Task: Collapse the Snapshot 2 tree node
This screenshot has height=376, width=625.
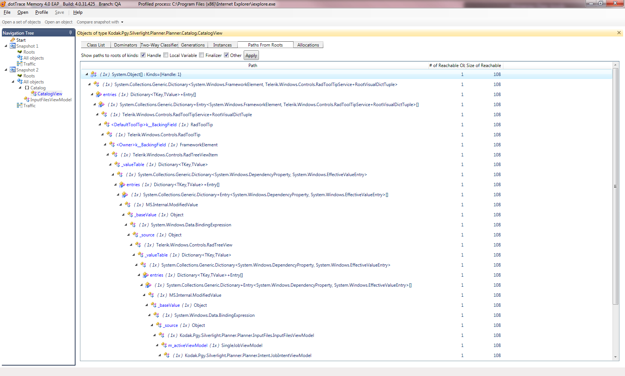Action: pos(6,70)
